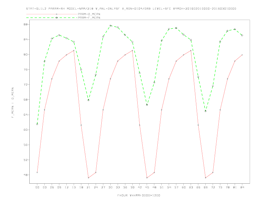Screen dimensions: 264x204
Task: Click x-axis forecast hour label 30
Action: tap(110, 187)
